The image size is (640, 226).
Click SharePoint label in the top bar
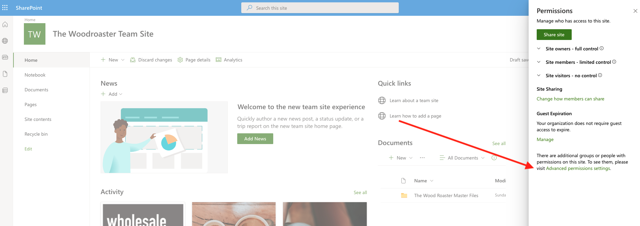pos(29,8)
